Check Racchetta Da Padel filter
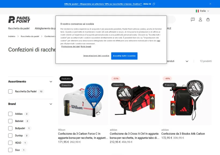 pyautogui.click(x=10, y=92)
